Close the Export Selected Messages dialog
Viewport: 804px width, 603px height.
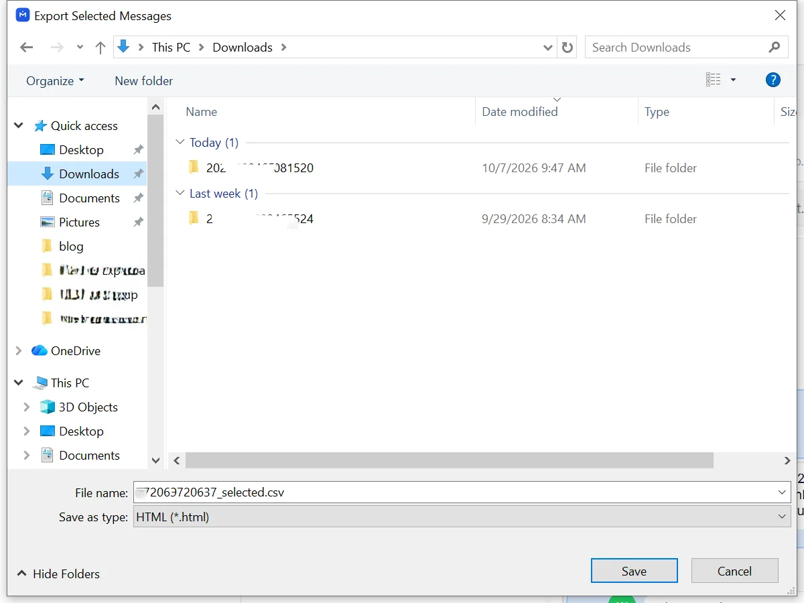tap(780, 15)
